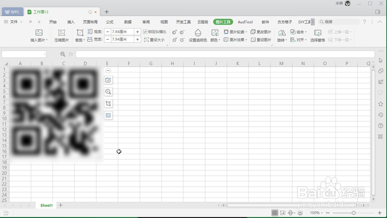The height and width of the screenshot is (218, 387).
Task: Open the Group (组合) dropdown
Action: (298, 32)
